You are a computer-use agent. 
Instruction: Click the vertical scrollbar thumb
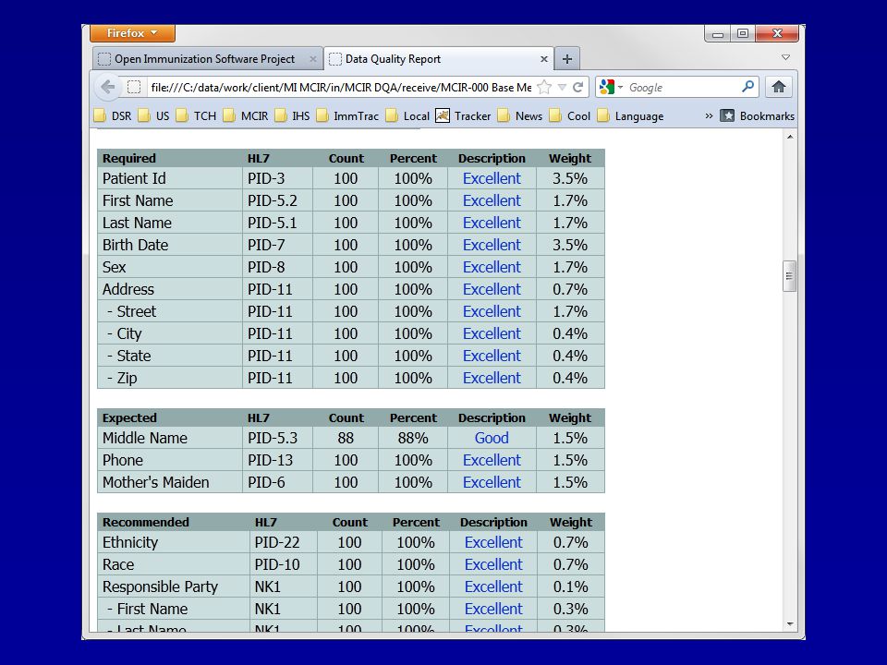(x=790, y=276)
